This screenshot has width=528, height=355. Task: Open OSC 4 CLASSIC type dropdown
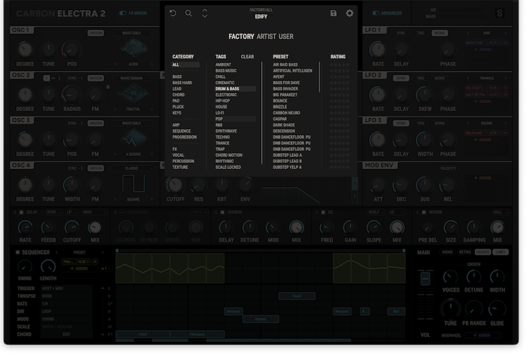click(134, 168)
